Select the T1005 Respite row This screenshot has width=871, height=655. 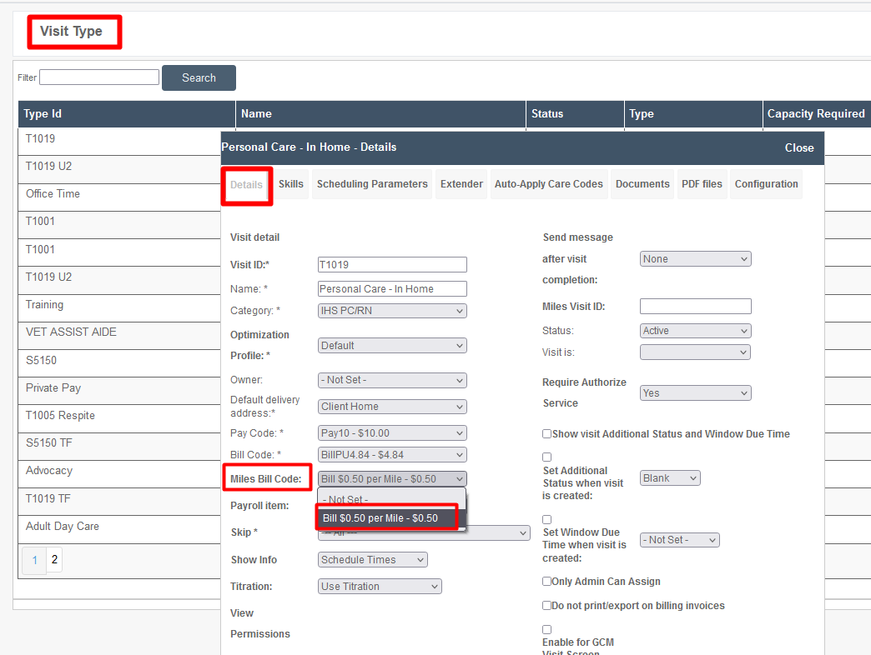coord(119,419)
